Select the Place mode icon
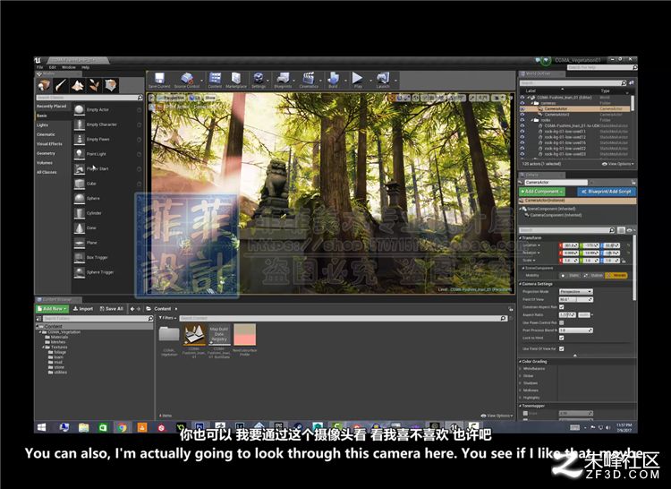The width and height of the screenshot is (671, 489). [x=44, y=86]
